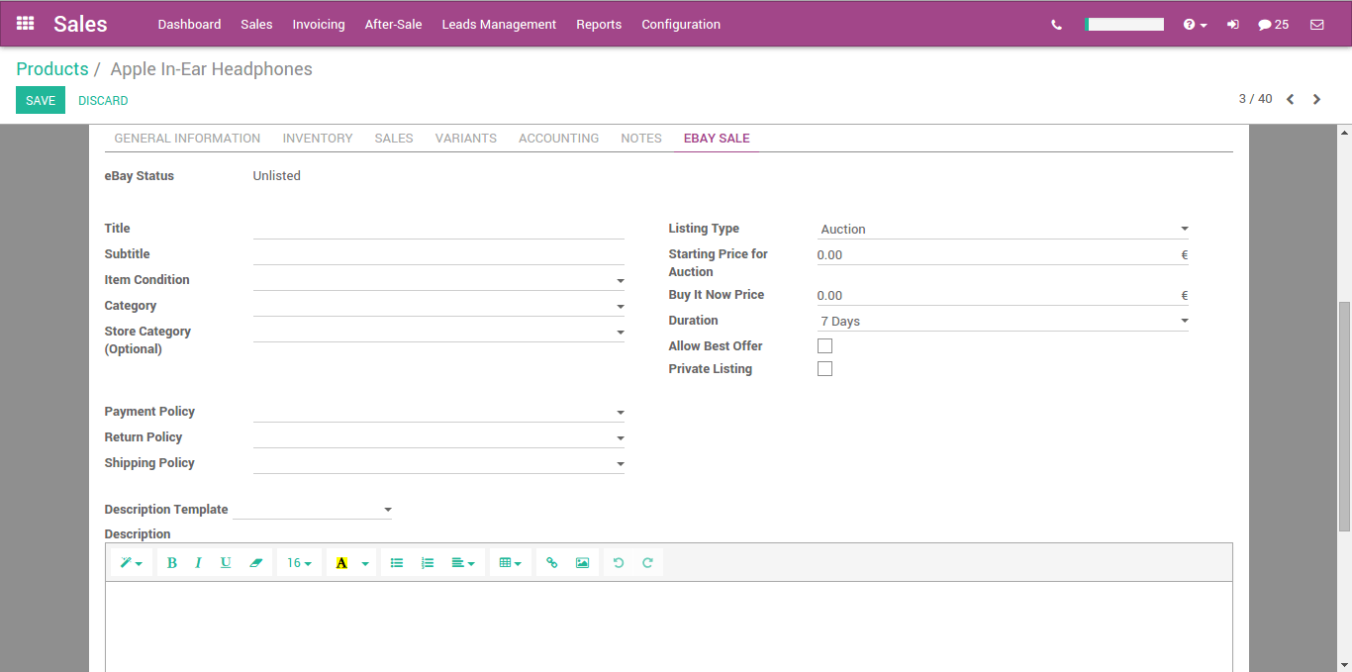Image resolution: width=1352 pixels, height=672 pixels.
Task: Apply italic formatting in the description editor
Action: pos(198,561)
